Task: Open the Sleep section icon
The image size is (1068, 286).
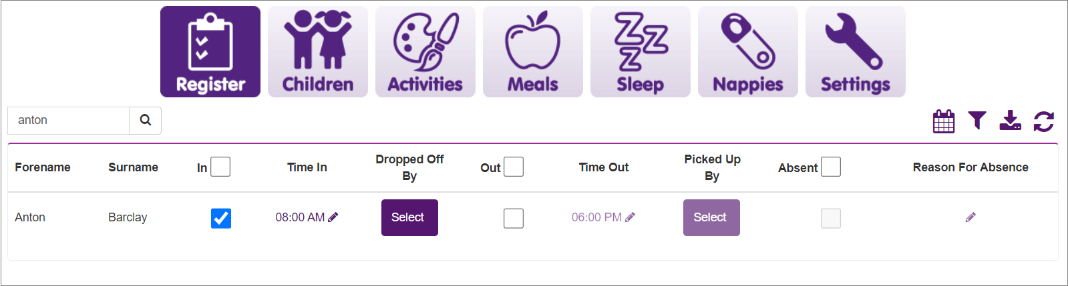Action: click(x=641, y=52)
